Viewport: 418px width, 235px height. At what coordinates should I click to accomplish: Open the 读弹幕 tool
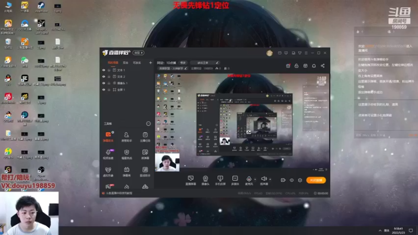coord(145,154)
